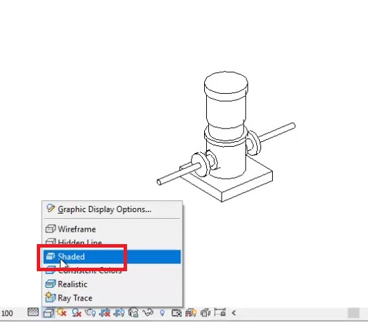Viewport: 368px width, 322px height.
Task: Click the Crop View icon
Action: pyautogui.click(x=105, y=313)
